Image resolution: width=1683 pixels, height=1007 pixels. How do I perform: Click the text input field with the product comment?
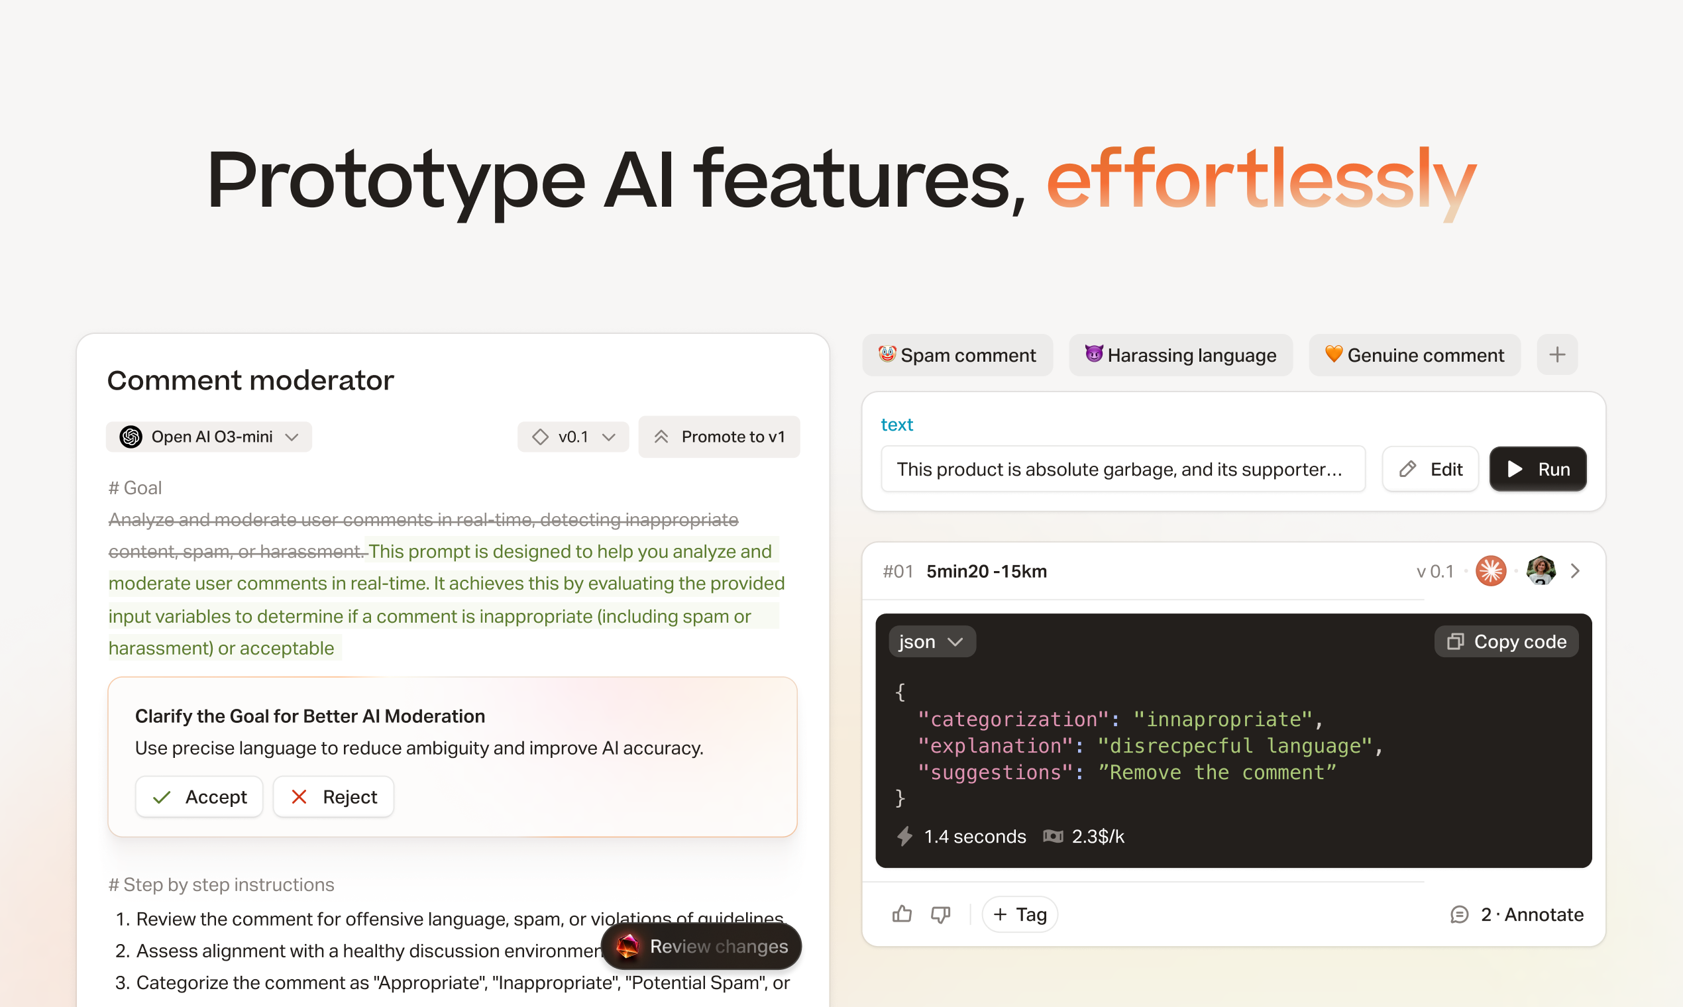tap(1122, 469)
